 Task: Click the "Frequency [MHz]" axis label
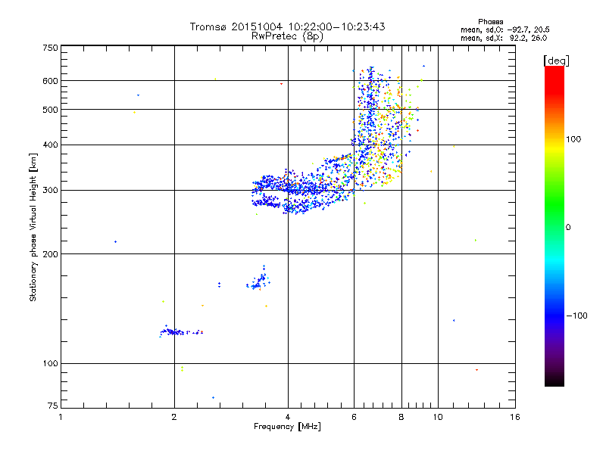[x=287, y=427]
